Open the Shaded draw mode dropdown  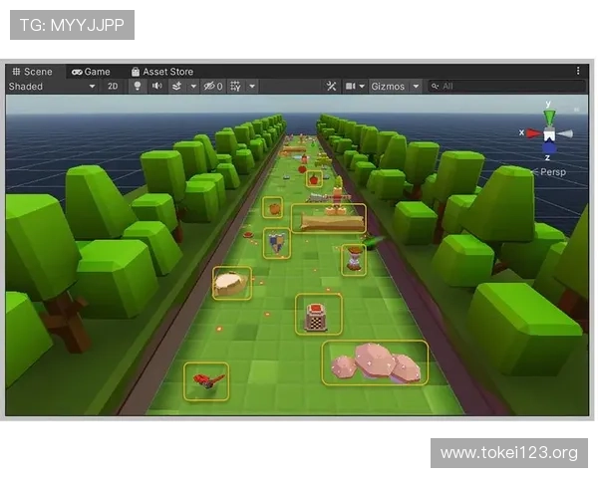(52, 87)
